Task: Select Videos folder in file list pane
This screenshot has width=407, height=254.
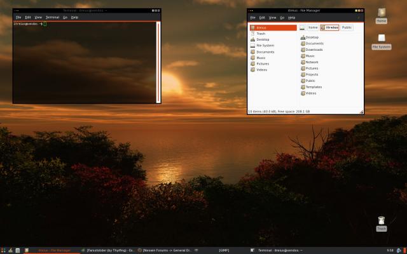Action: click(308, 93)
